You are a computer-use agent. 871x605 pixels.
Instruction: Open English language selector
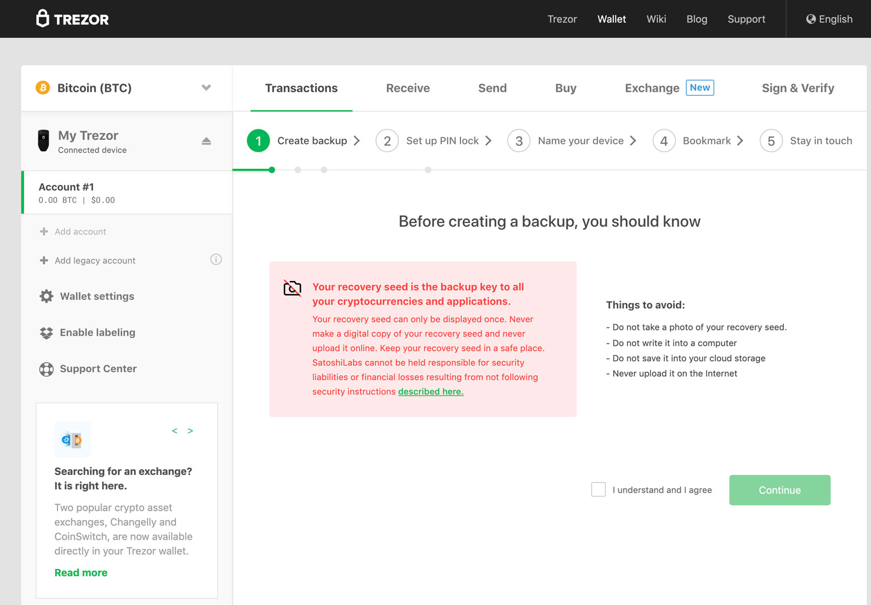(829, 19)
